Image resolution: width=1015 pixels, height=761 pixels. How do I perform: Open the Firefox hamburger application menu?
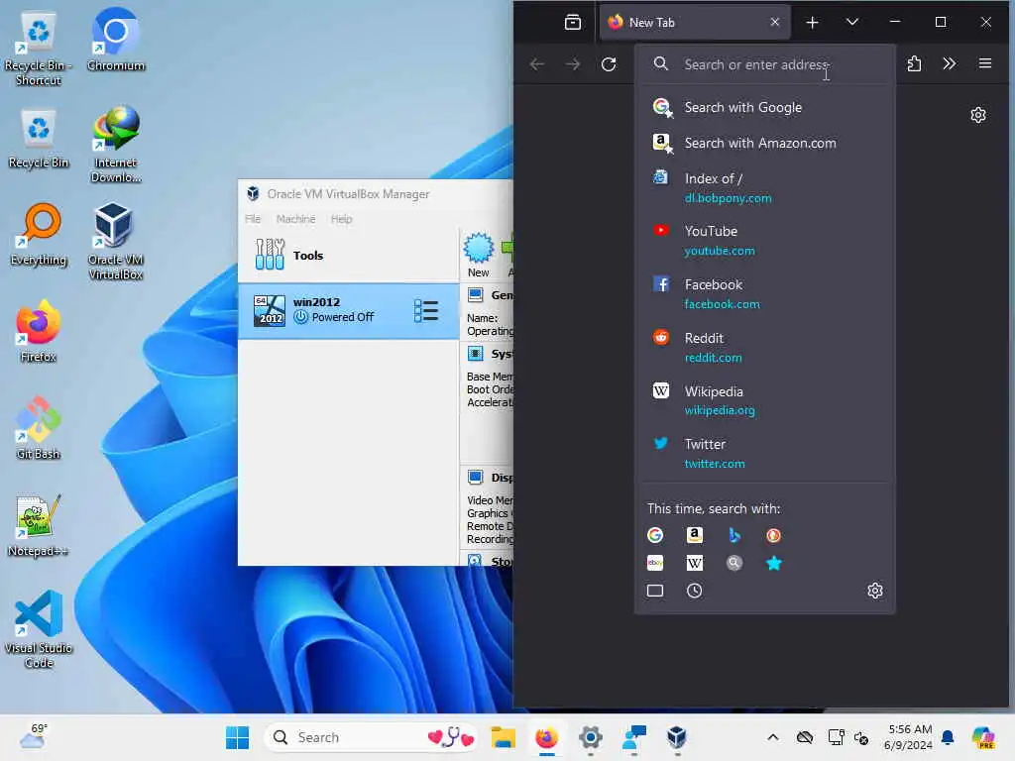click(984, 63)
